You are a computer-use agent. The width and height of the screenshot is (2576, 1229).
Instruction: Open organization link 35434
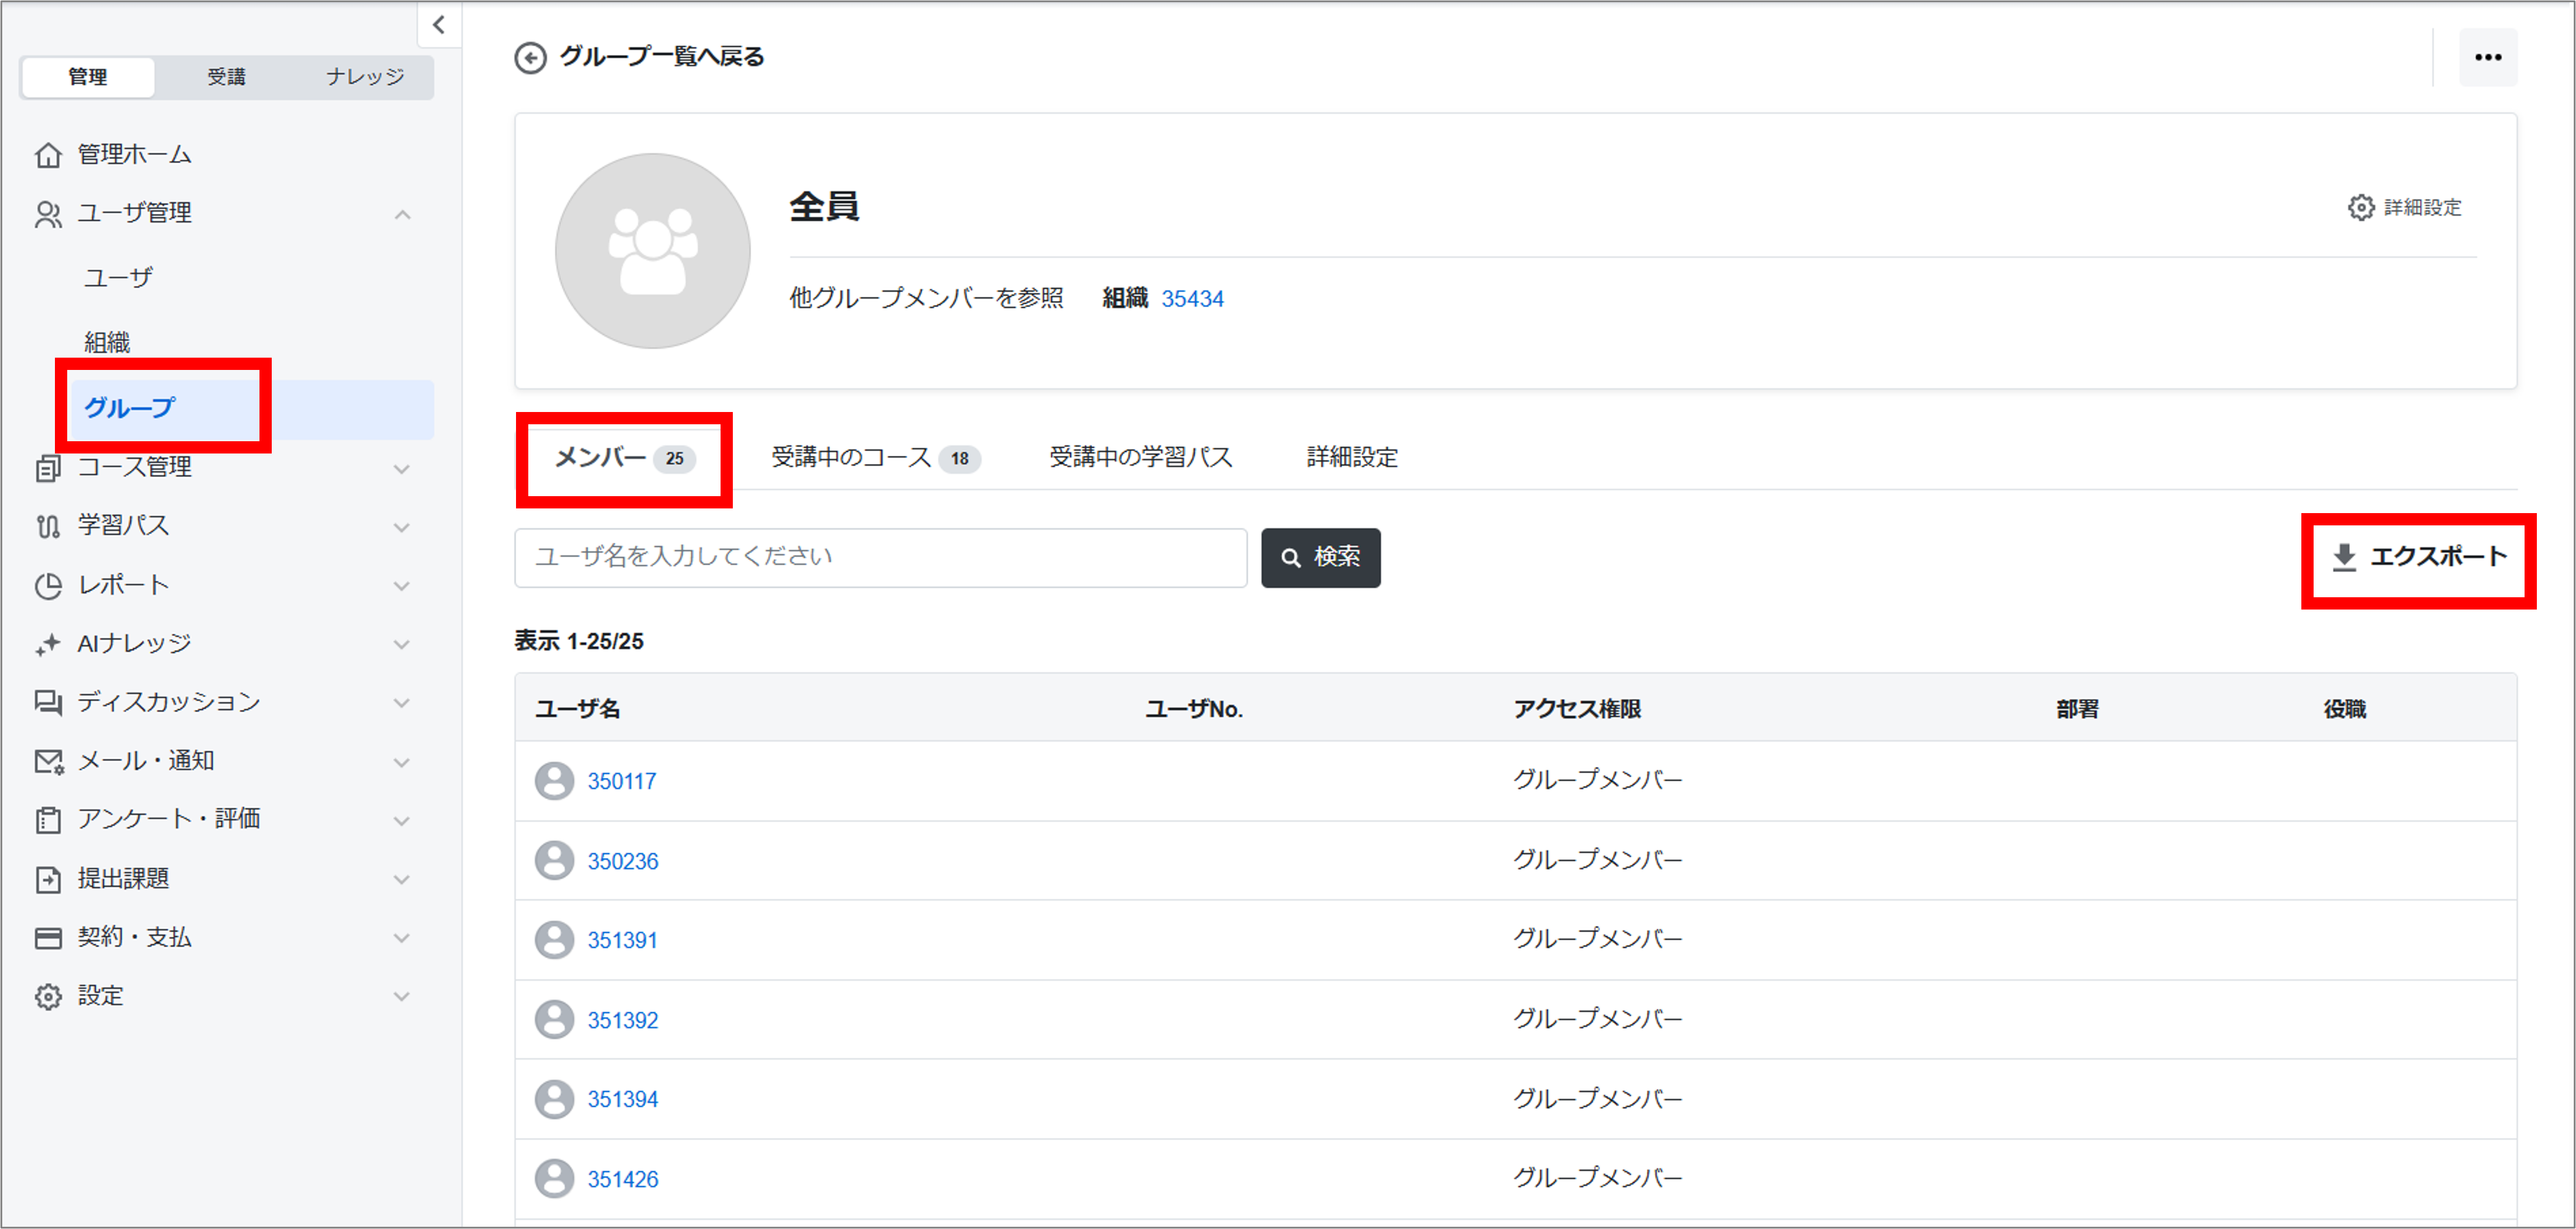tap(1192, 299)
